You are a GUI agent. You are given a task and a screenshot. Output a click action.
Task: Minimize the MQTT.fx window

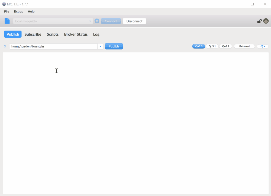coord(240,4)
